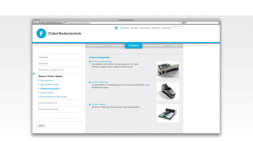The width and height of the screenshot is (253, 141).
Task: Select Densitometer in the sidebar submenu
Action: pos(47,80)
